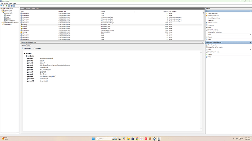Collapse the EventData node in event details
Viewport: 252px width, 141px height.
pos(24,56)
